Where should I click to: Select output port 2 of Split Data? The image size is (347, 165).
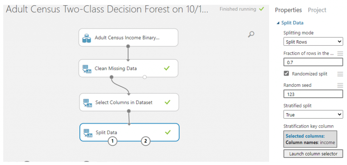coord(146,141)
